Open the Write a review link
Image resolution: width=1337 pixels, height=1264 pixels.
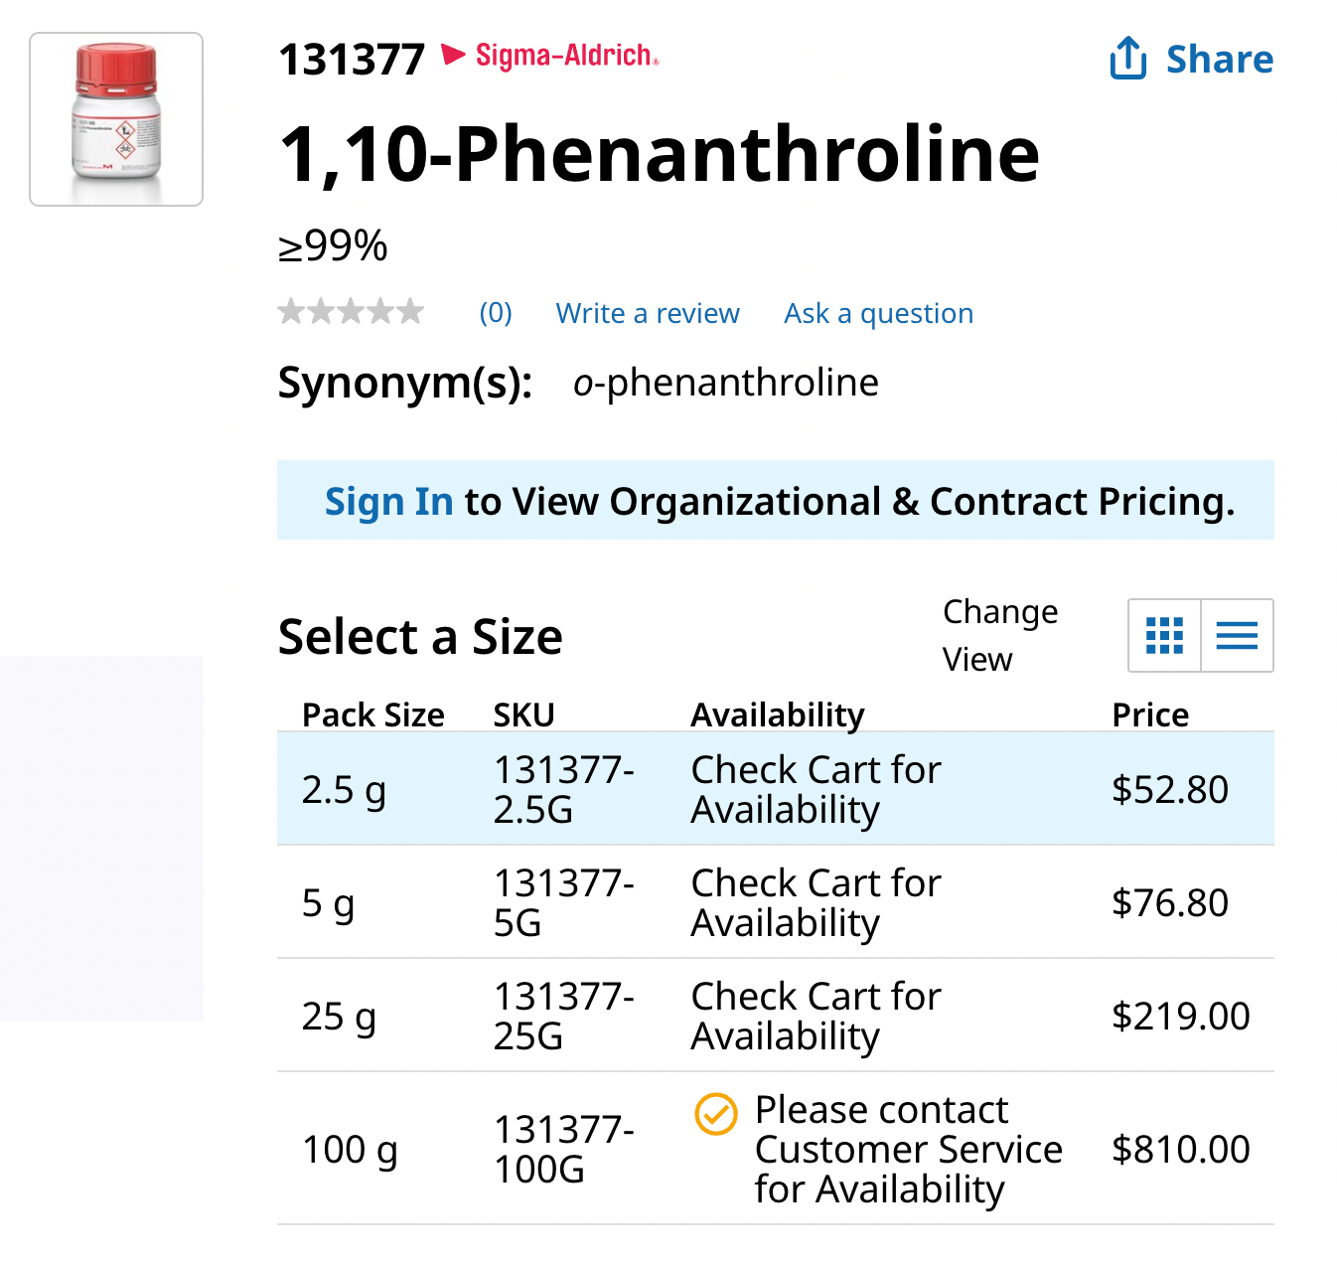coord(648,314)
